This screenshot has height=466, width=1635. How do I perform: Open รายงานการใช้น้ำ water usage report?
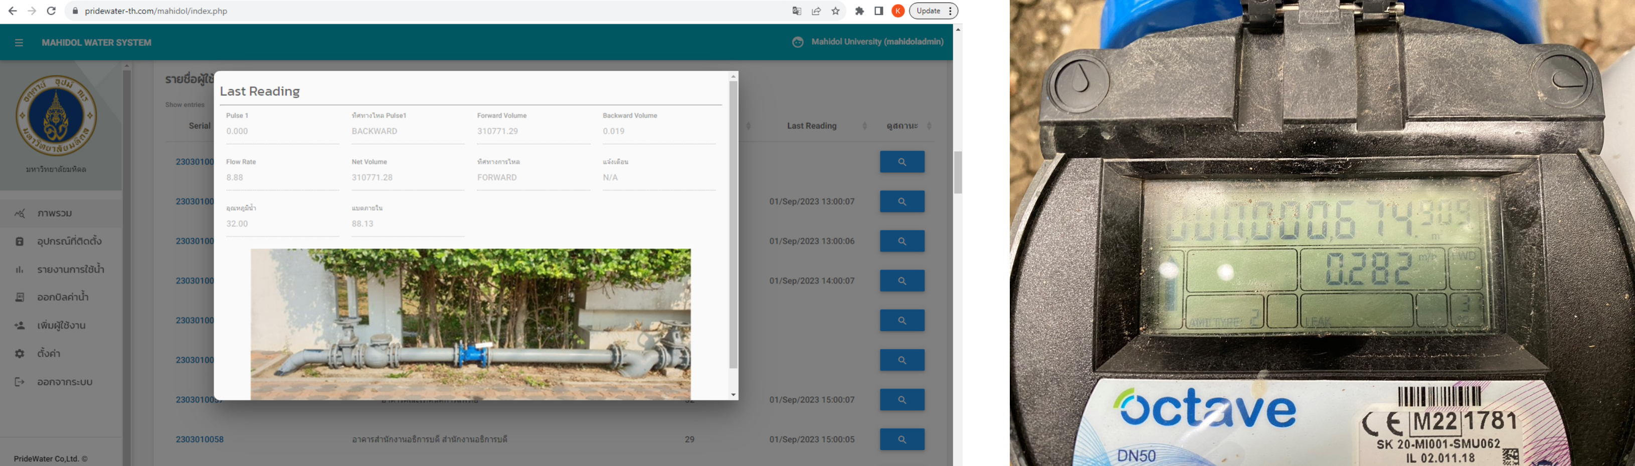[71, 269]
